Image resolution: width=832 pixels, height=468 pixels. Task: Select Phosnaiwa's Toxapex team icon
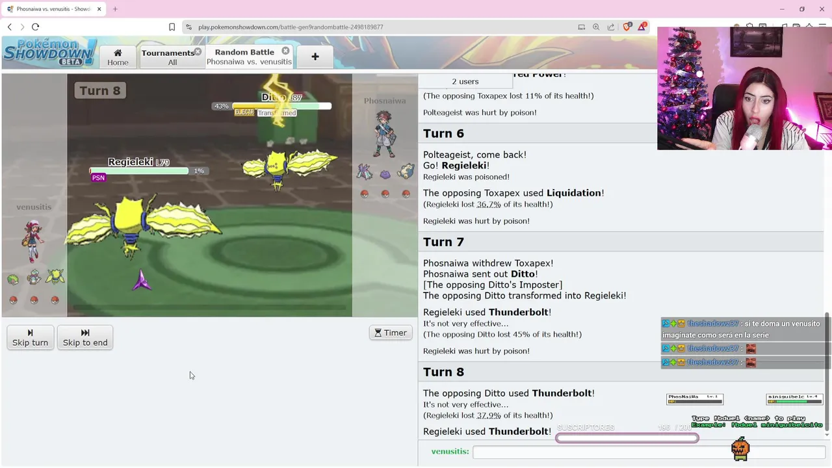364,172
